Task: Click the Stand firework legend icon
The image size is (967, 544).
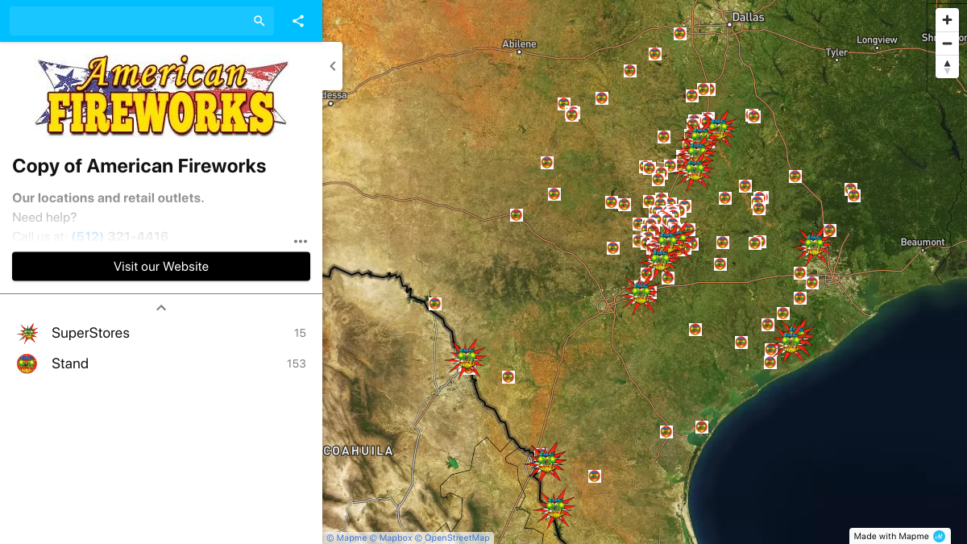Action: pyautogui.click(x=27, y=363)
